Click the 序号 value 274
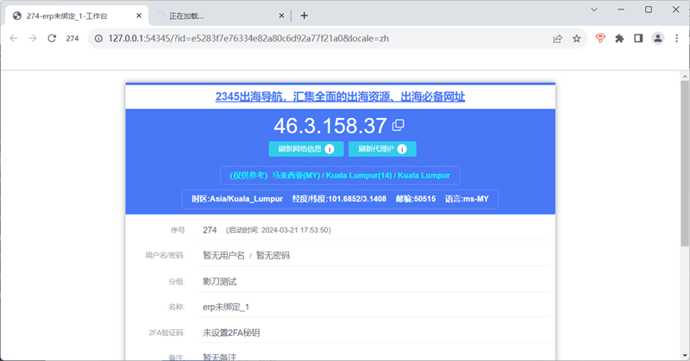Screen dimensions: 690x361 tap(210, 230)
